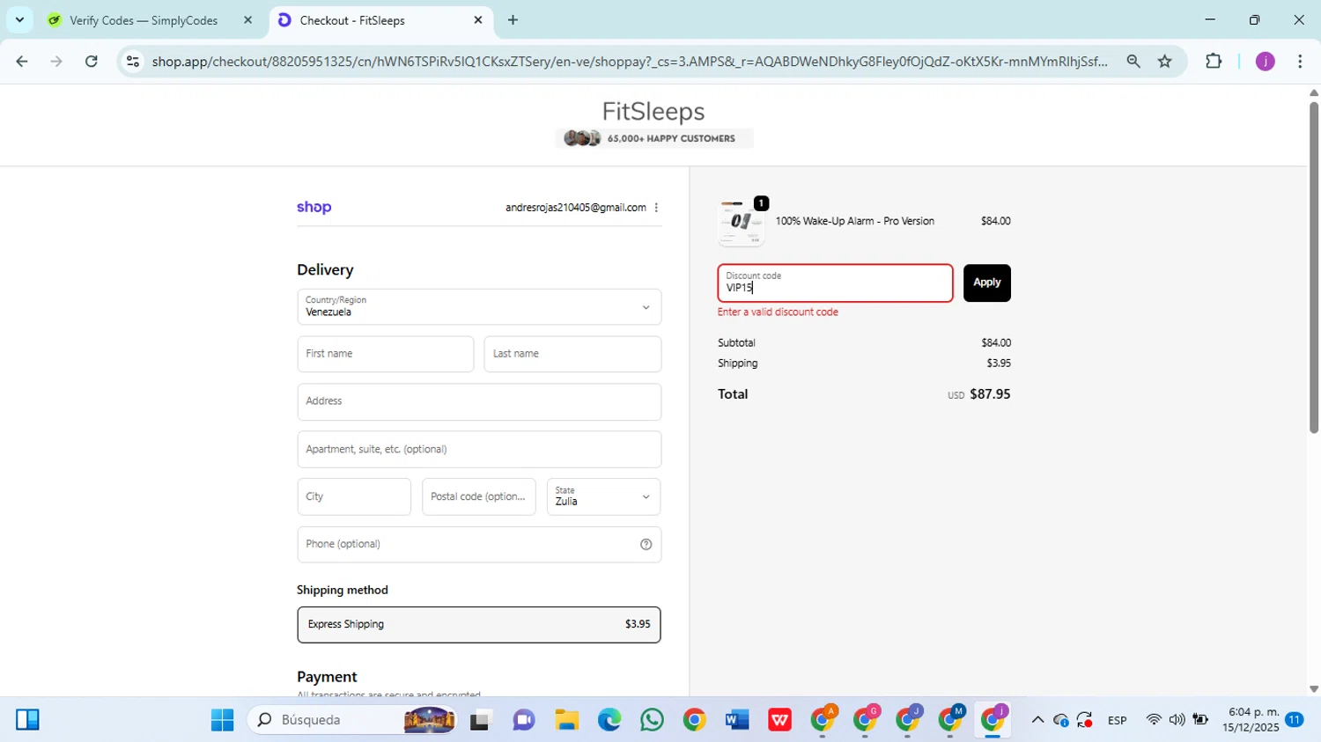
Task: Open Task View in taskbar
Action: (x=480, y=721)
